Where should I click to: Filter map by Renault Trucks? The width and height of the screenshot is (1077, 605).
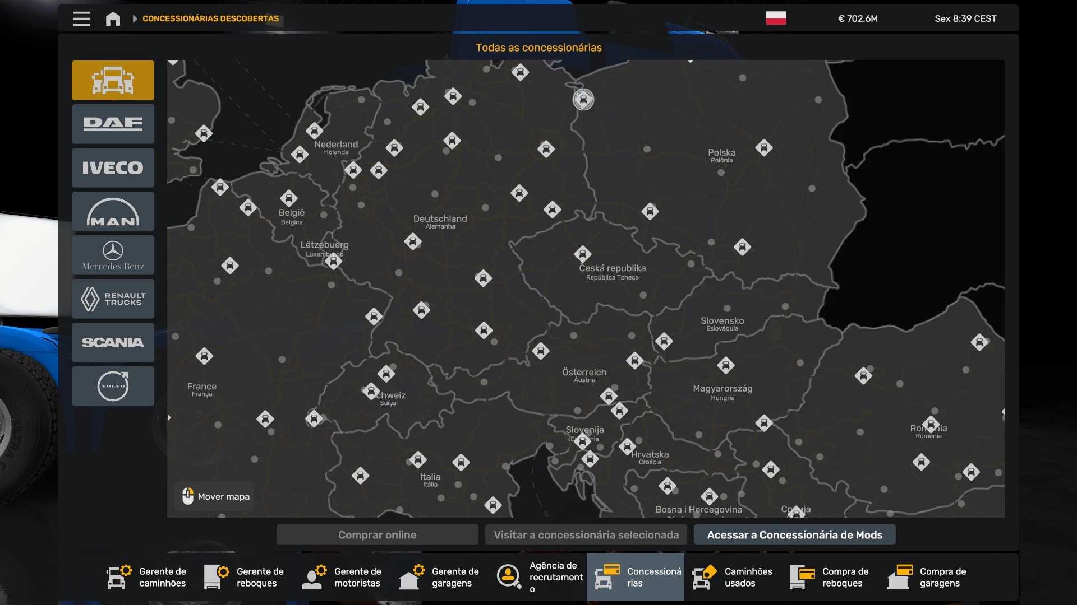[x=113, y=299]
